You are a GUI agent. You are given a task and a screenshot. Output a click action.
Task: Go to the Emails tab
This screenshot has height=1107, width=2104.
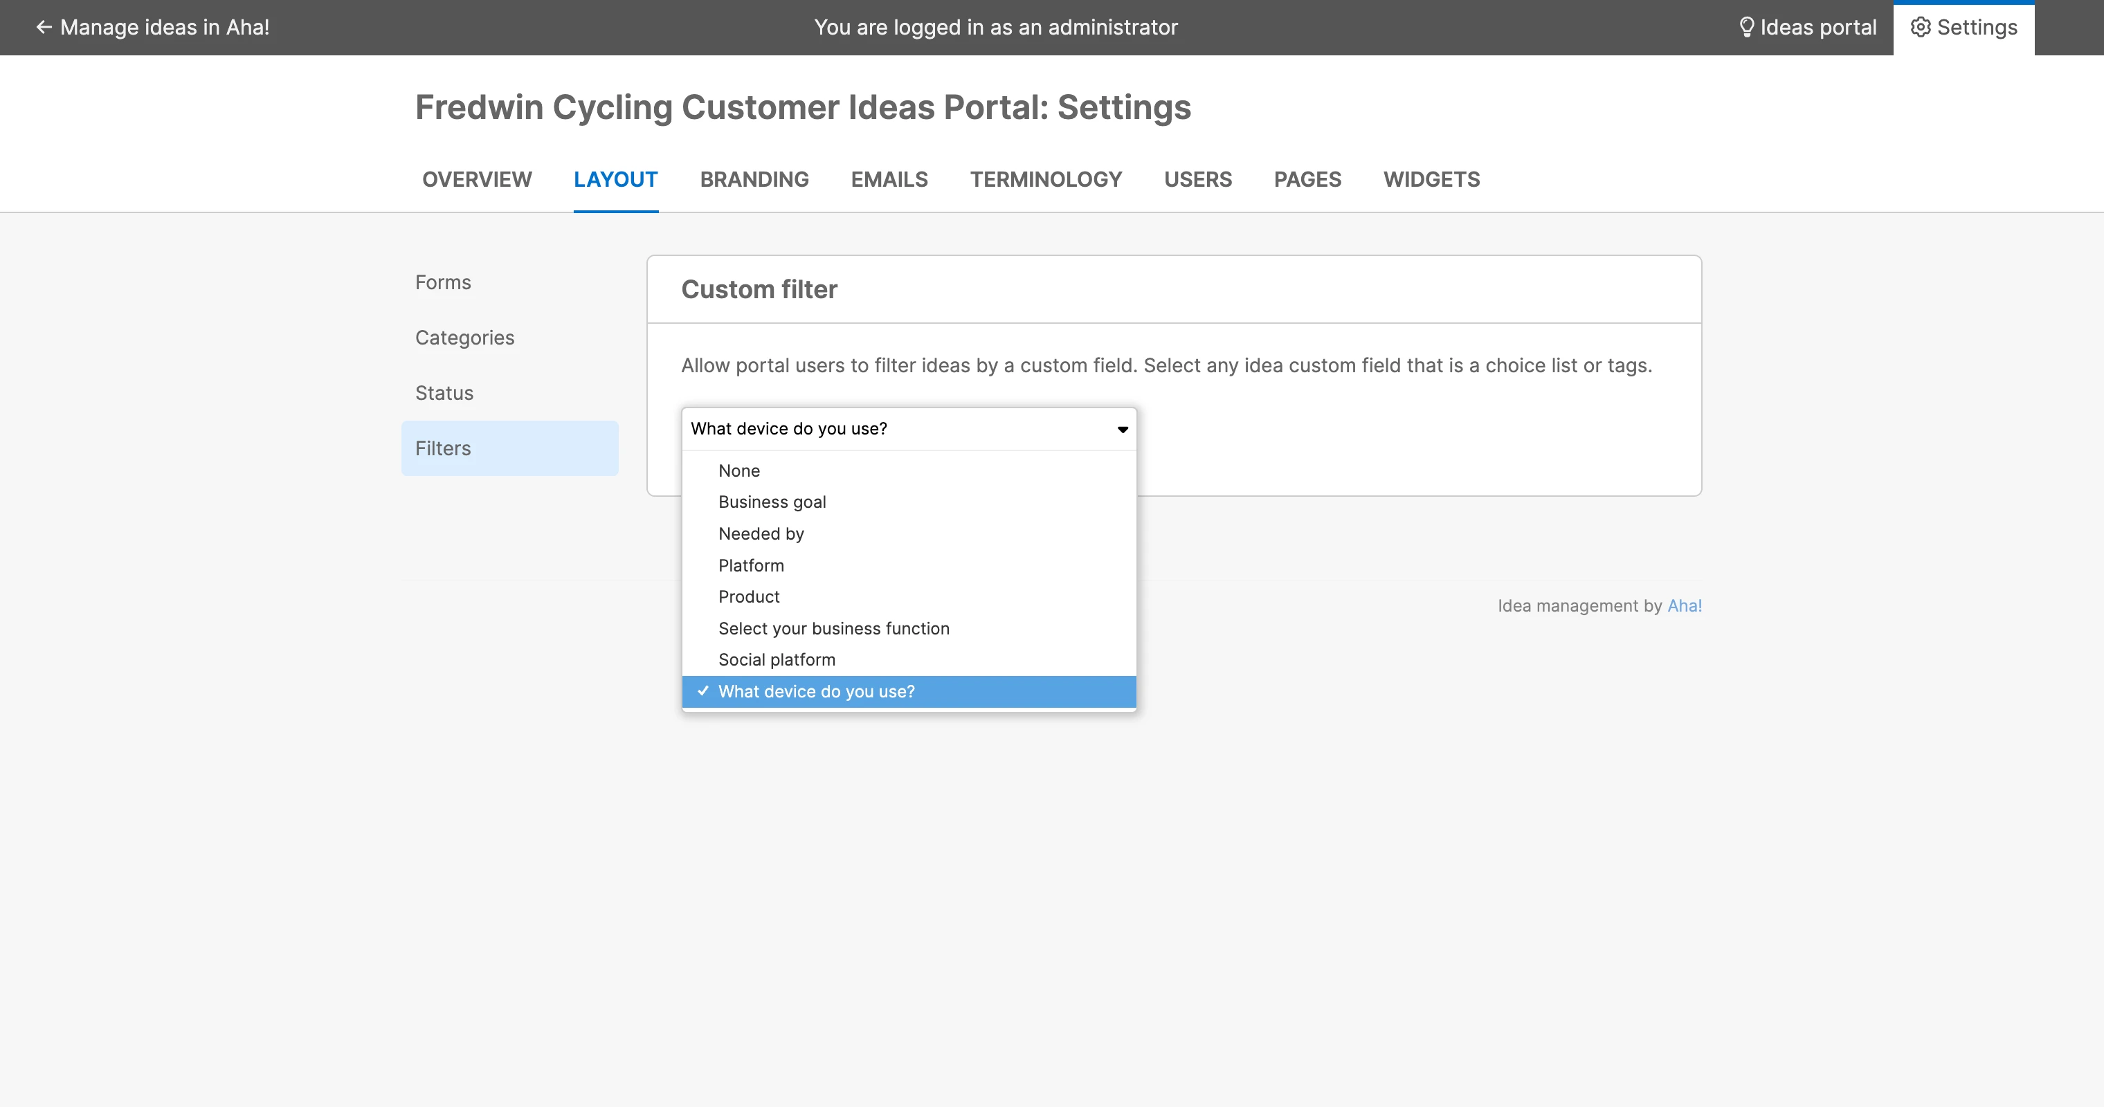pyautogui.click(x=889, y=180)
